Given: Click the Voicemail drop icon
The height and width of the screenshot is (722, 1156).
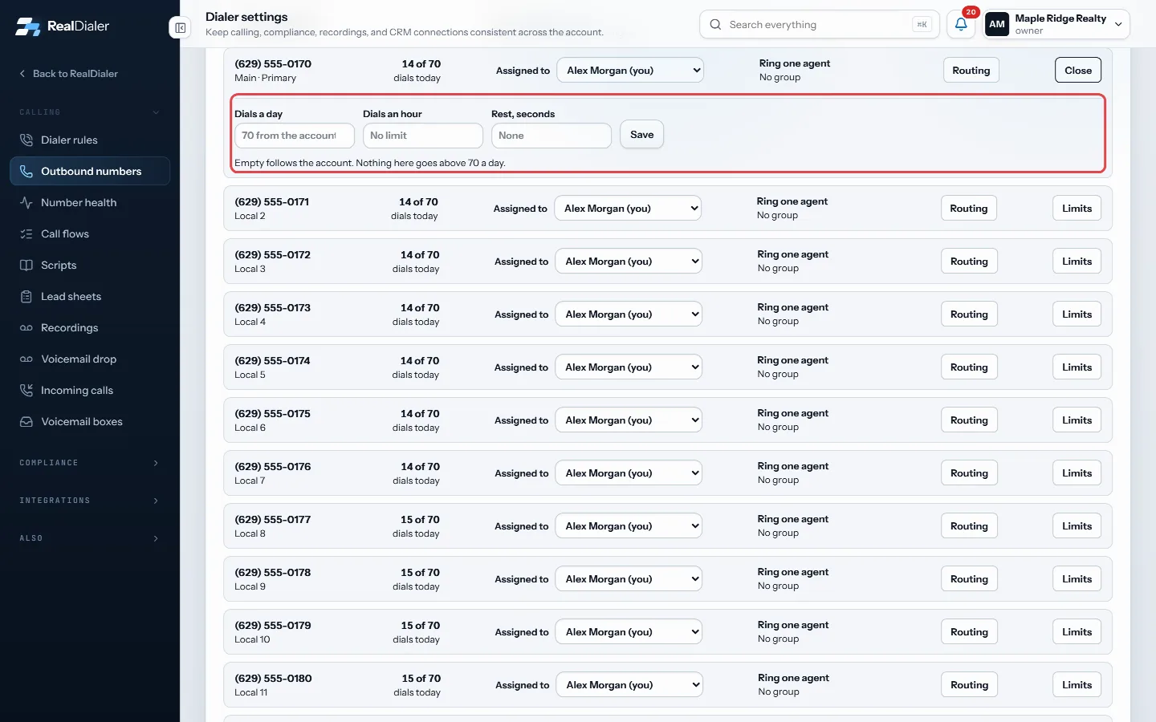Looking at the screenshot, I should click(26, 359).
